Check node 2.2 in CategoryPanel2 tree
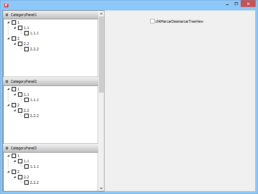Viewport: 258px width, 194px height. [20, 111]
